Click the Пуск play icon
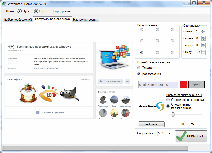Screen dimensions: 212x153 point(20,11)
